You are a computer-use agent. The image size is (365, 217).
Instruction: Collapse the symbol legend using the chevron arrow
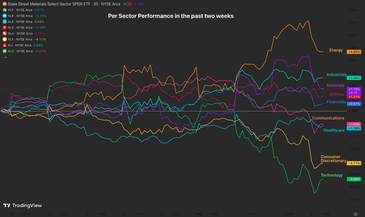6,57
